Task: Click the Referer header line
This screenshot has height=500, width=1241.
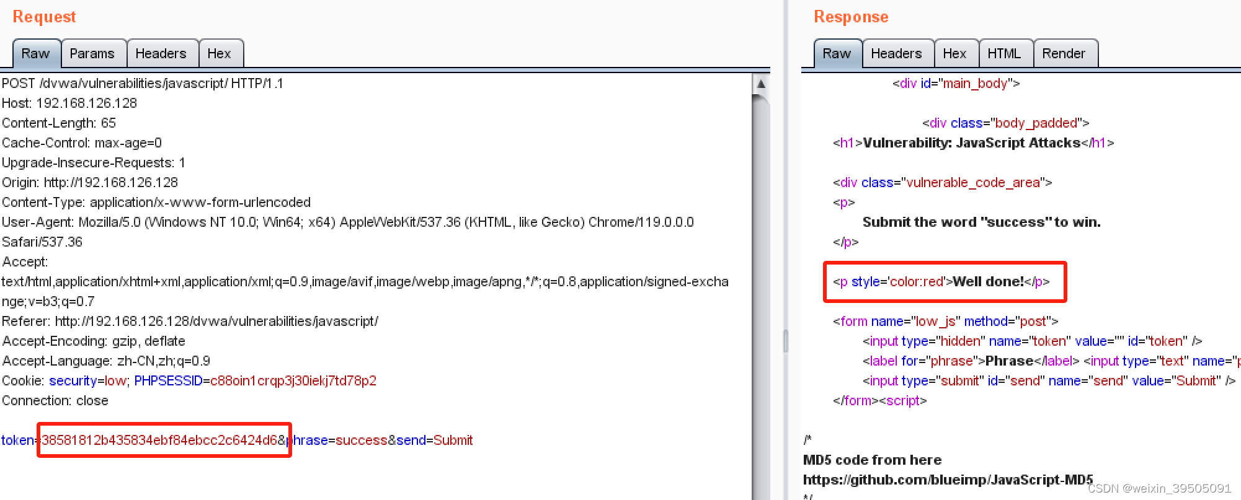Action: 190,321
